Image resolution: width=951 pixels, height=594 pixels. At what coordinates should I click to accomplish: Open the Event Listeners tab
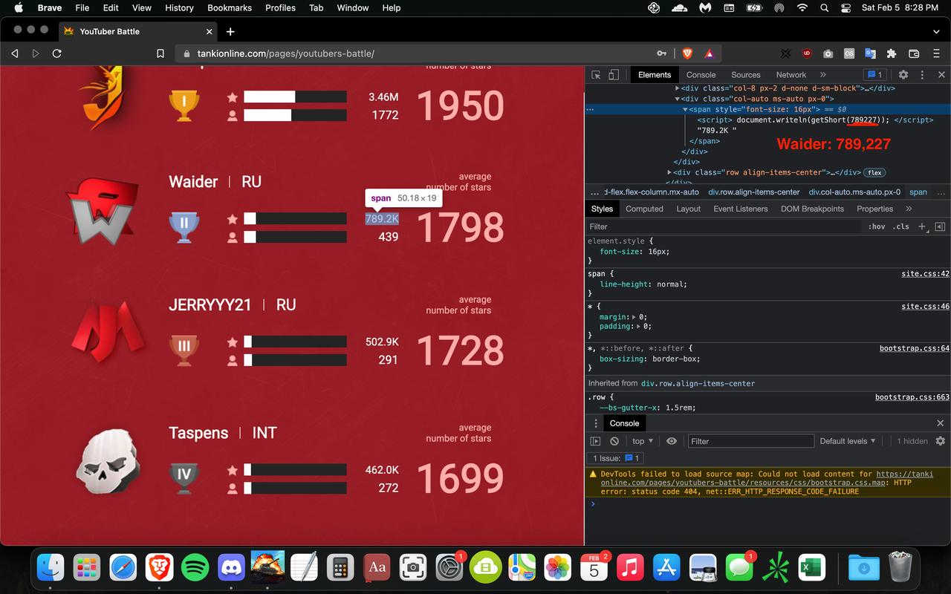click(740, 209)
